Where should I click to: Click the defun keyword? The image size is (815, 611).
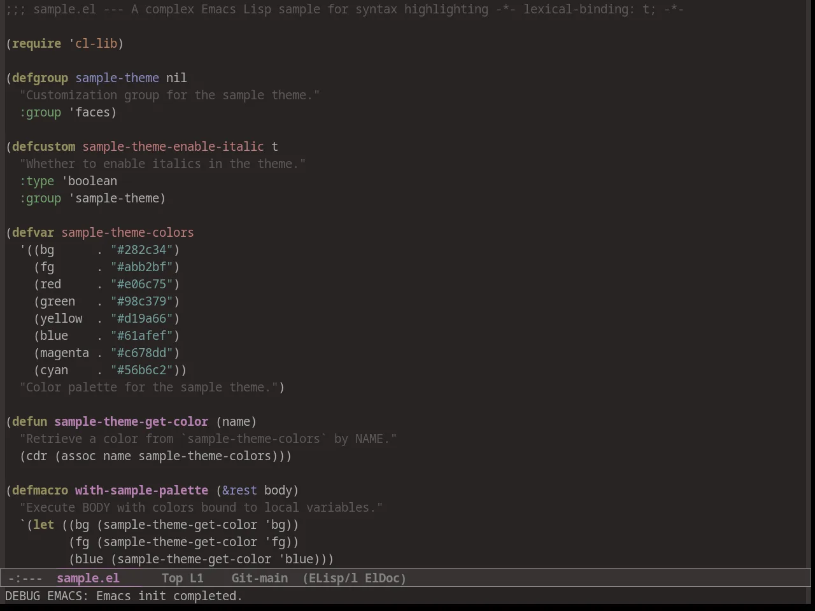click(29, 421)
